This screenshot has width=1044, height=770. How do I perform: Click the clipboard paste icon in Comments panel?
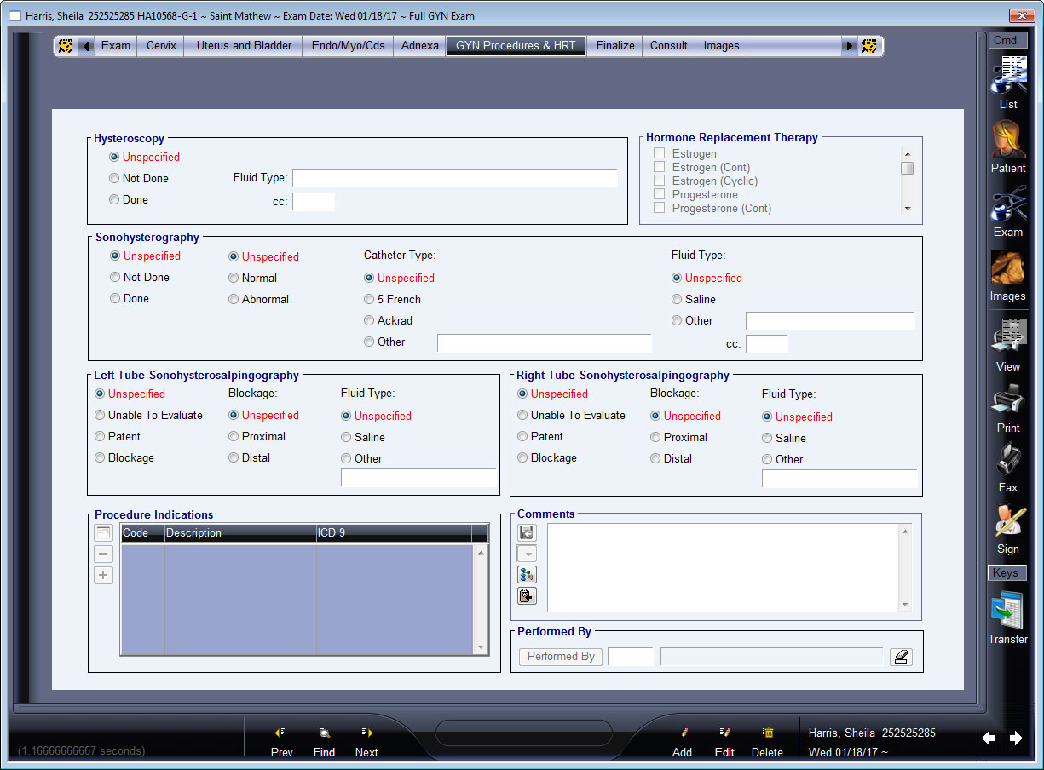[527, 596]
